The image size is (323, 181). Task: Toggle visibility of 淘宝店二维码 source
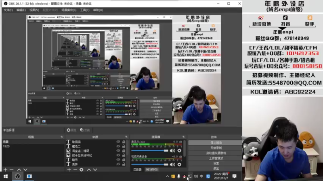coord(118,150)
